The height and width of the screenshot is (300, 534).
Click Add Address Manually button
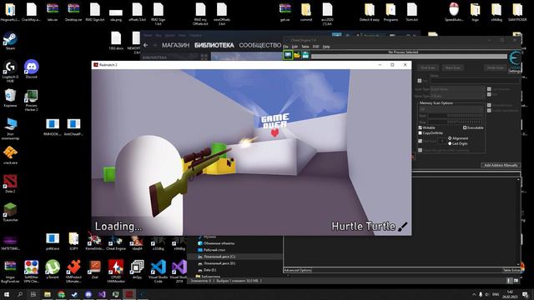(501, 165)
